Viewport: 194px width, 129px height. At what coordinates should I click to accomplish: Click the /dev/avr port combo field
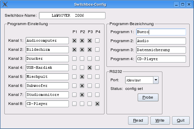[139, 80]
